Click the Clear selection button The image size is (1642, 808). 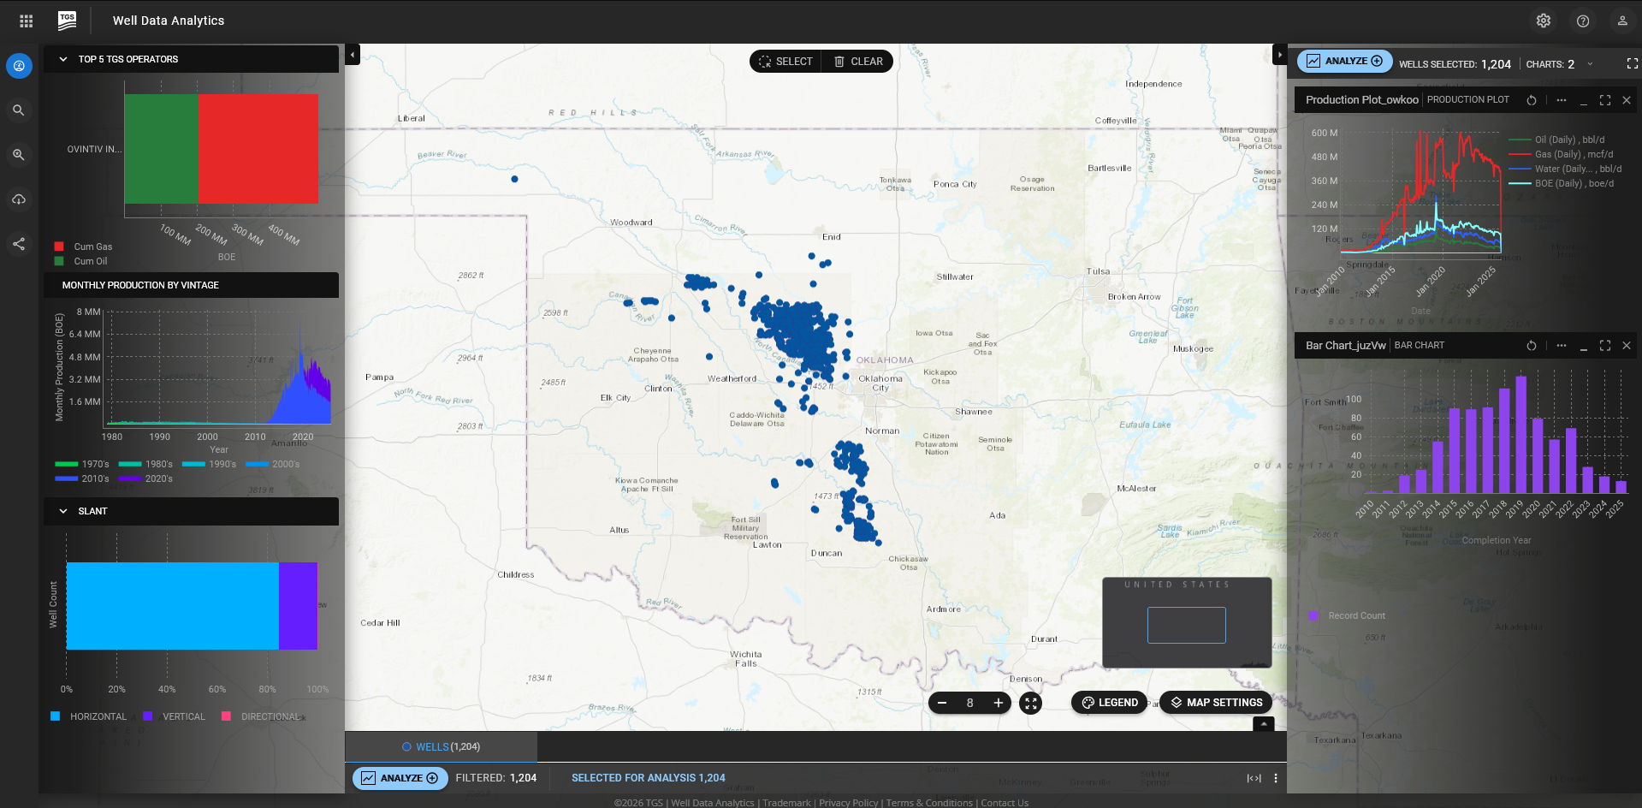point(858,62)
